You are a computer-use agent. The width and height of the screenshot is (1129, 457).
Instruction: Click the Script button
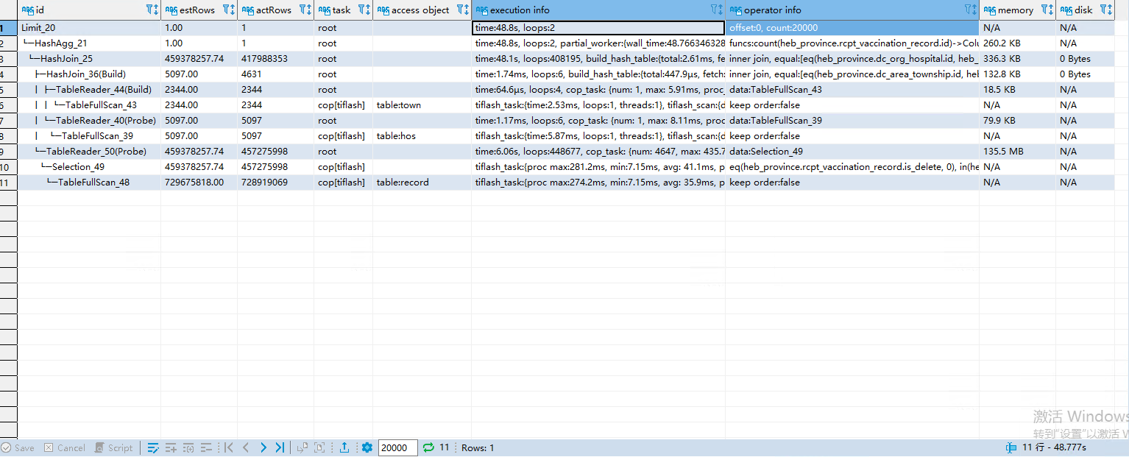pyautogui.click(x=114, y=447)
